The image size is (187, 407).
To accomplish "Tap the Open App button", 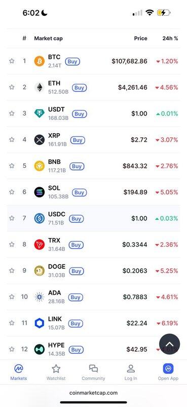I will click(x=168, y=372).
